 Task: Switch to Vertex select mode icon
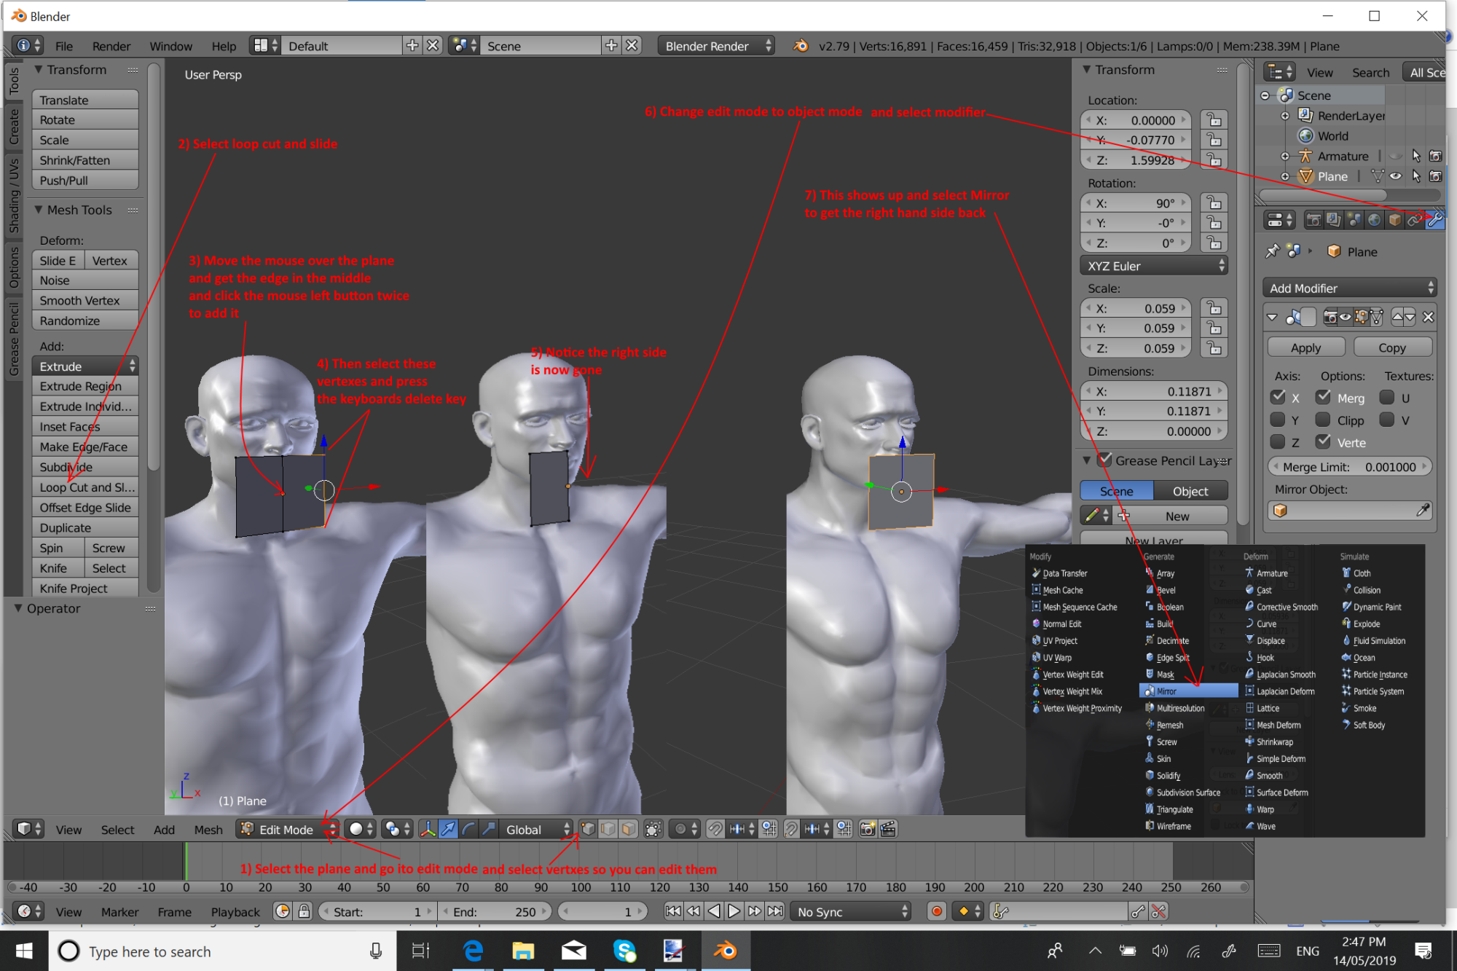[588, 829]
